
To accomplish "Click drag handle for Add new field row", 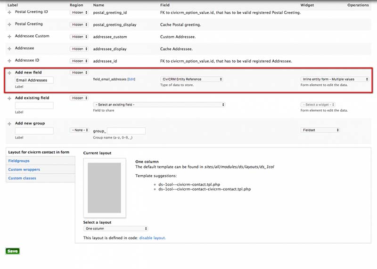I will [x=9, y=73].
